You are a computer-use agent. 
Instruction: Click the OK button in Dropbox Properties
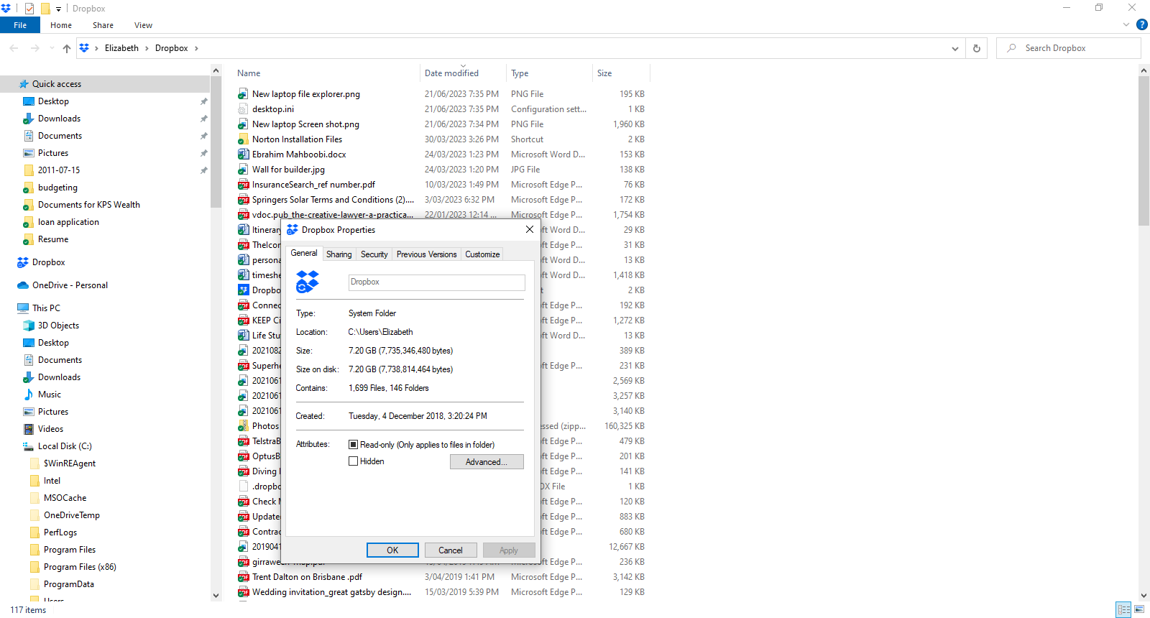[392, 550]
